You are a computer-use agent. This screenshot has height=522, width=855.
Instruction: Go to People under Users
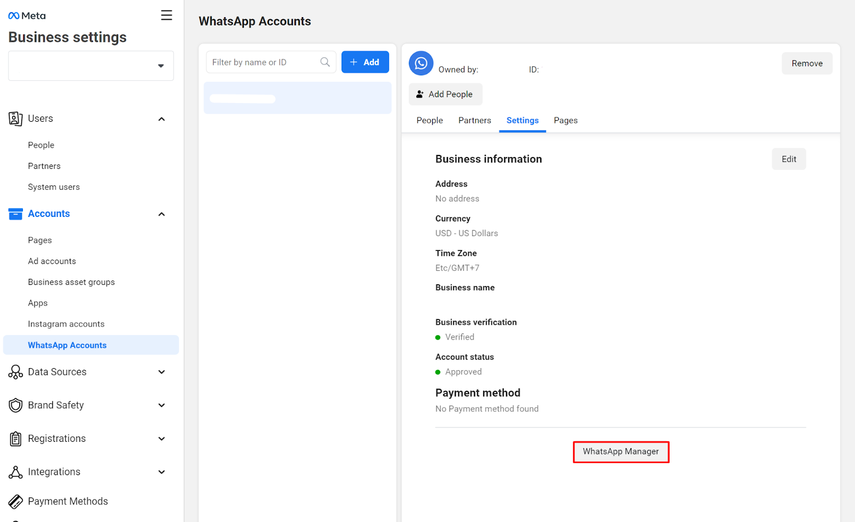(41, 145)
